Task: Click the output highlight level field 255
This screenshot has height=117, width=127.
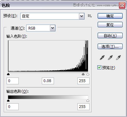Action: 83,107
